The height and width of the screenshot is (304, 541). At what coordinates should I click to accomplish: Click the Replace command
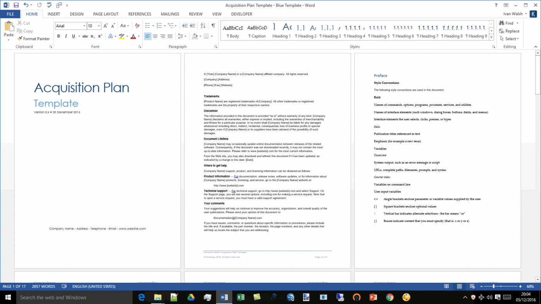(x=509, y=31)
